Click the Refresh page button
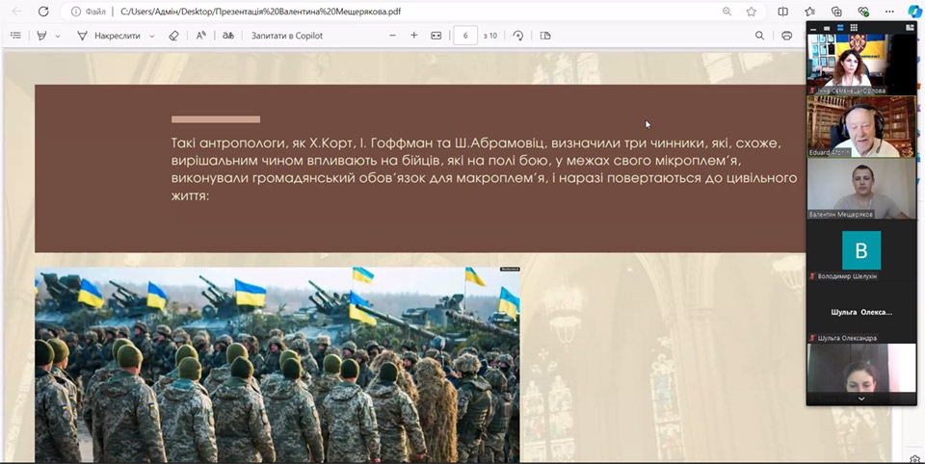925x464 pixels. click(42, 12)
